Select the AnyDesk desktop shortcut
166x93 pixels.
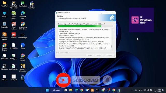pyautogui.click(x=13, y=36)
